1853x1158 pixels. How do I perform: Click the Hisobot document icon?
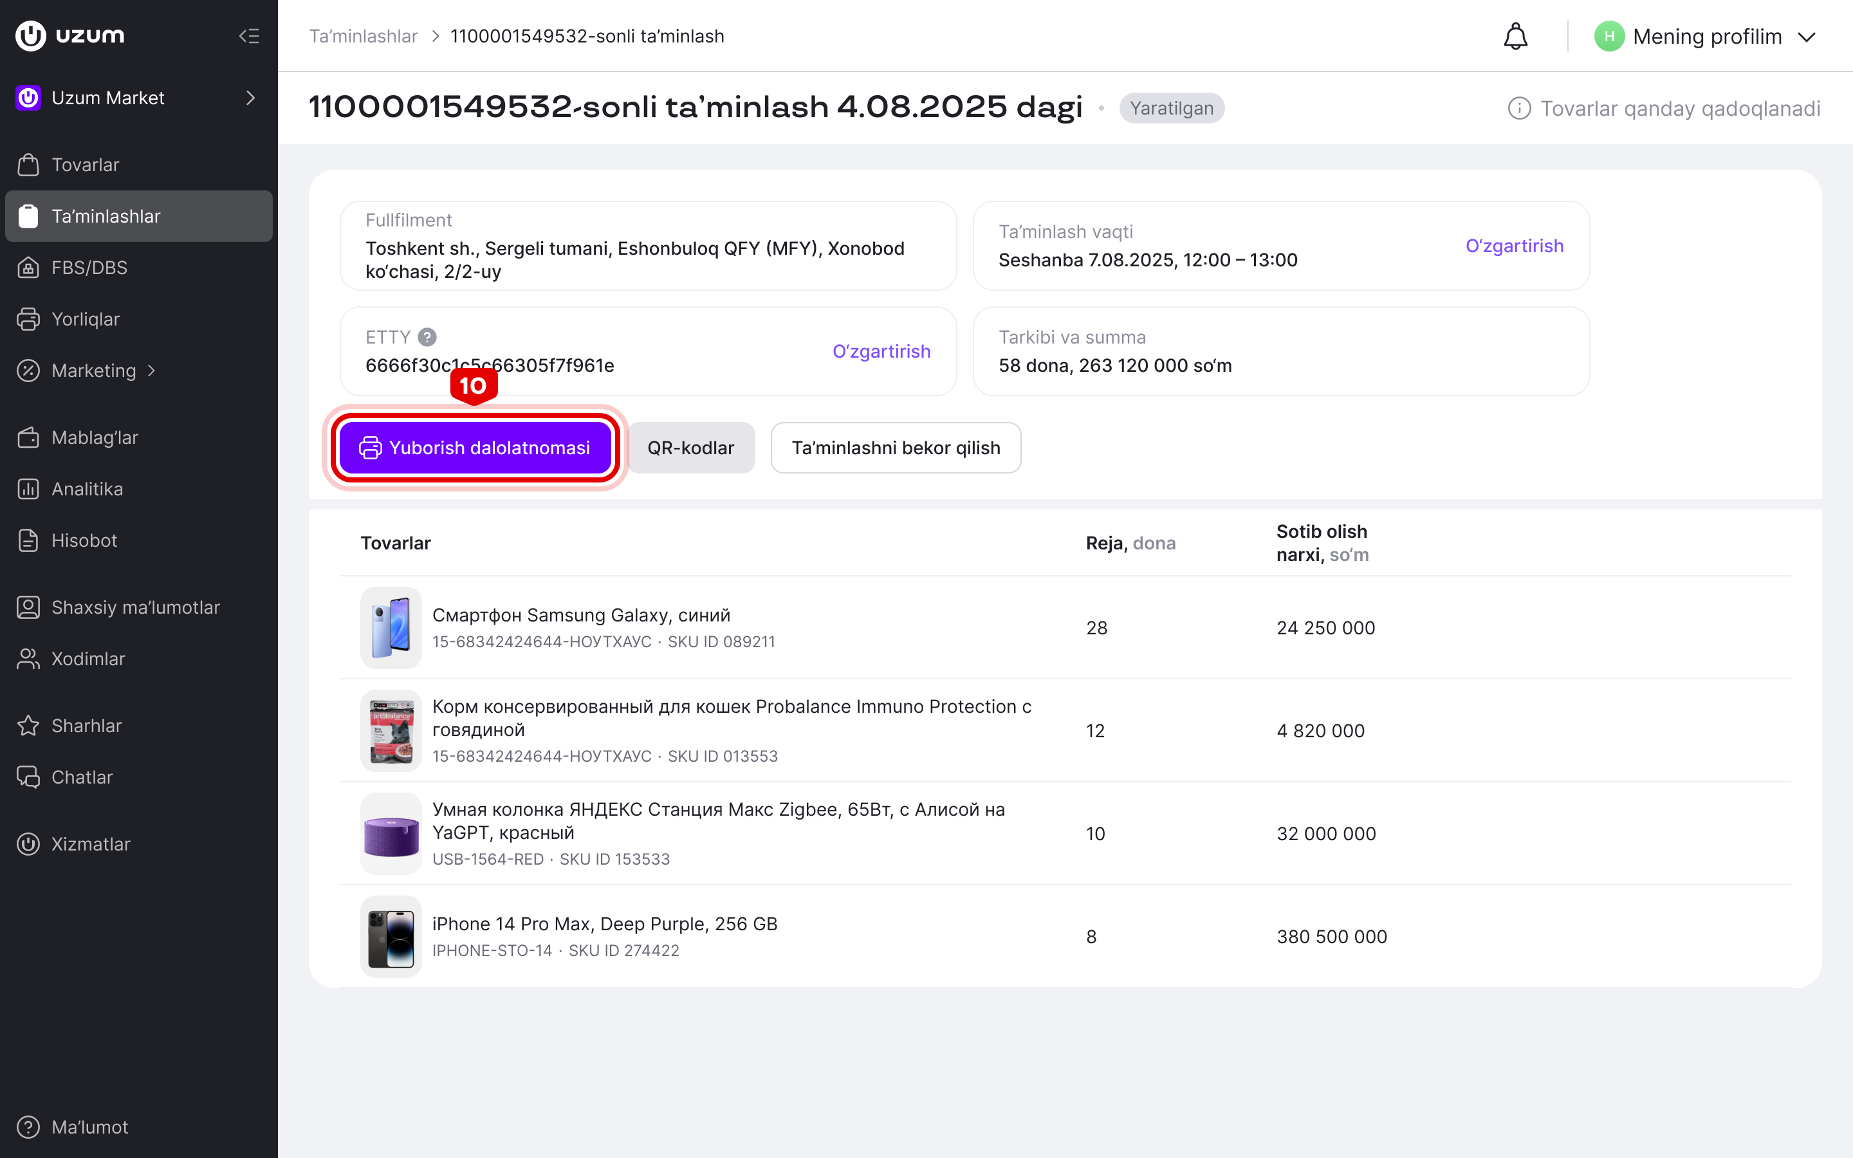point(28,540)
